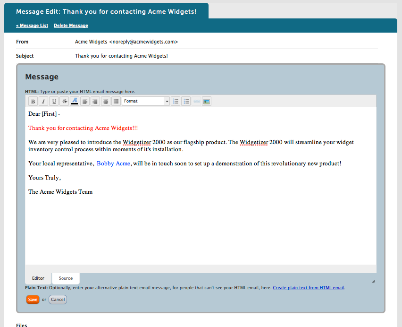402x327 pixels.
Task: Click the Dear [First] greeting
Action: 44,114
